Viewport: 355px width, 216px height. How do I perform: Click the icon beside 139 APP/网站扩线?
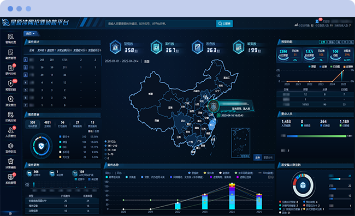75,173
